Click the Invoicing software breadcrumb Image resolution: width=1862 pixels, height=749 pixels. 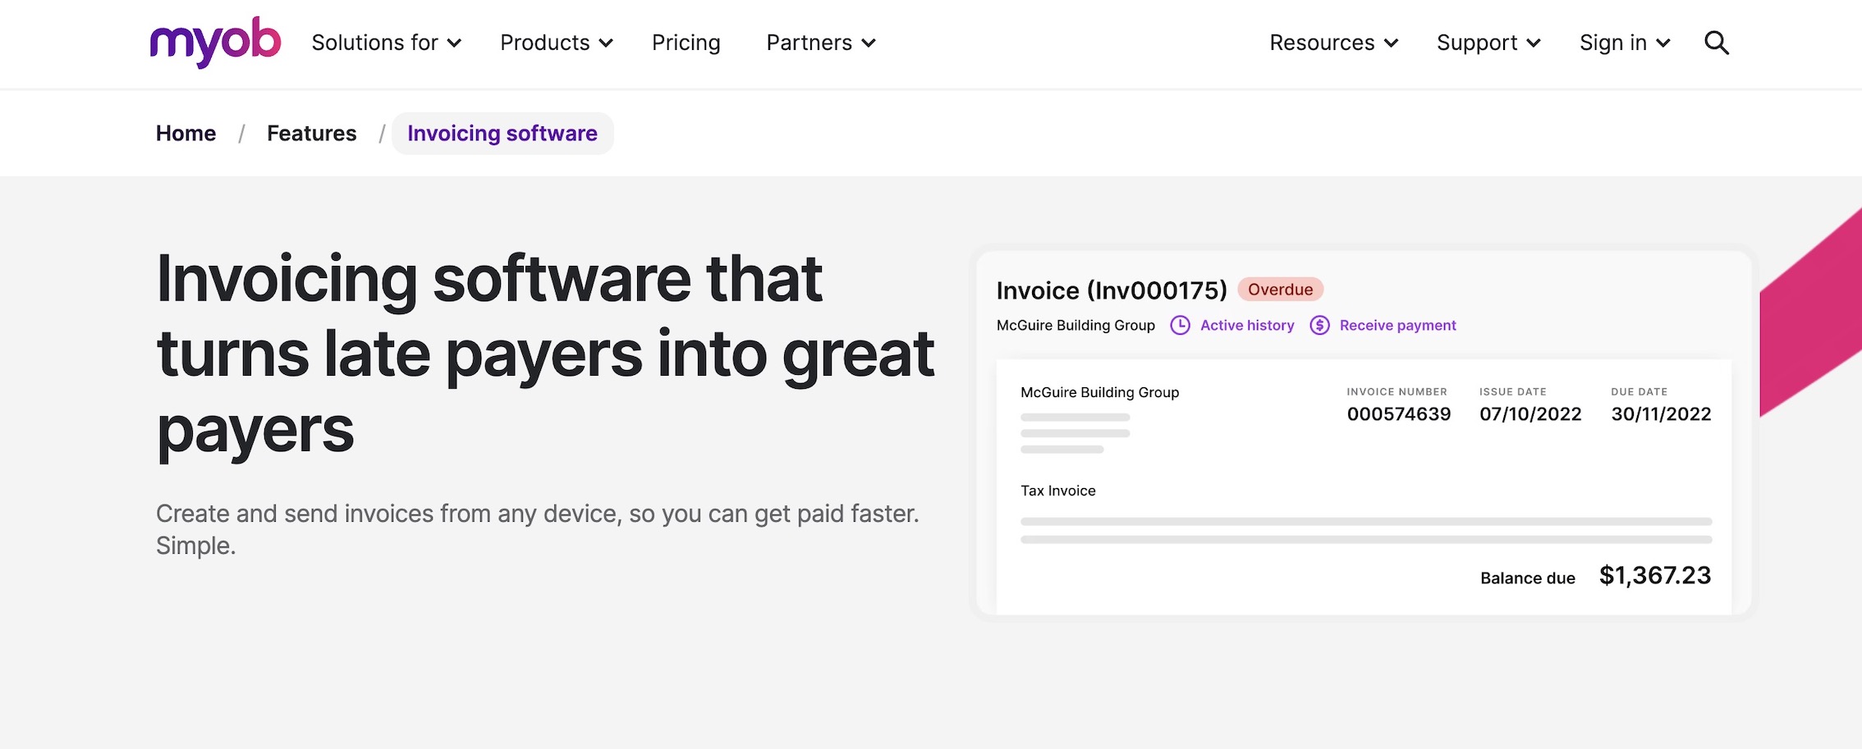coord(502,133)
